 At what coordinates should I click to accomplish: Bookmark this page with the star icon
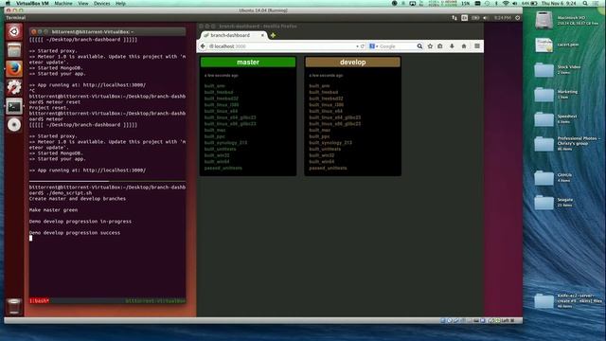coord(430,46)
